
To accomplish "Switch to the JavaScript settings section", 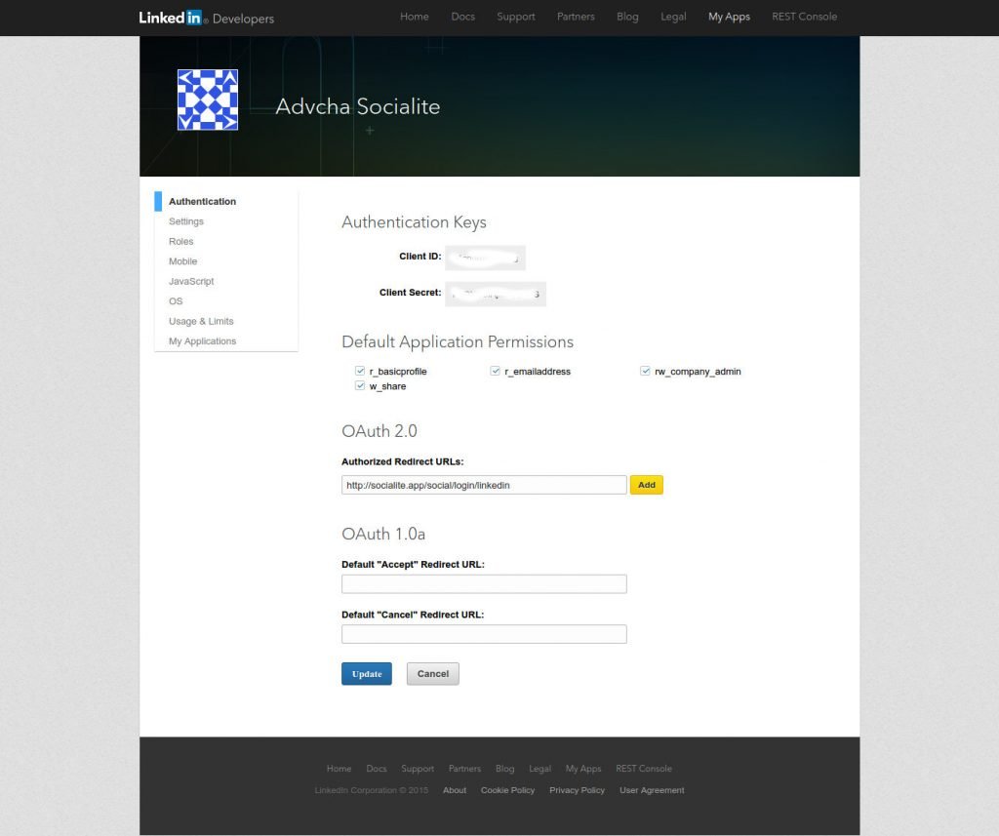I will 190,281.
